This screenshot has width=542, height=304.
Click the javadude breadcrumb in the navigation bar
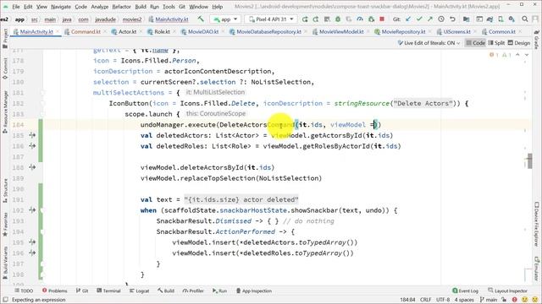tap(105, 19)
